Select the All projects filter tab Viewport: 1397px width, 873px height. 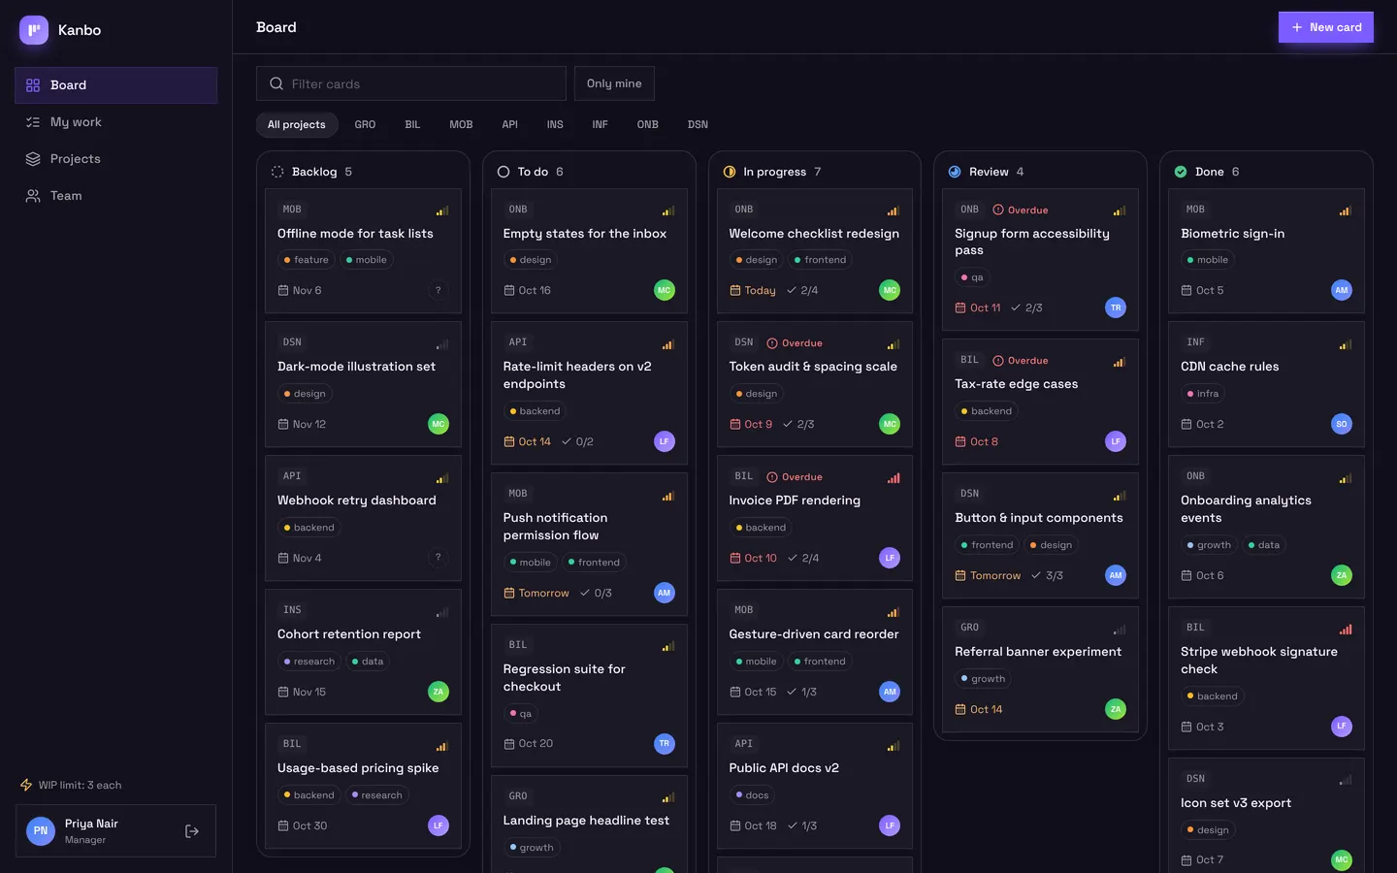pyautogui.click(x=297, y=124)
